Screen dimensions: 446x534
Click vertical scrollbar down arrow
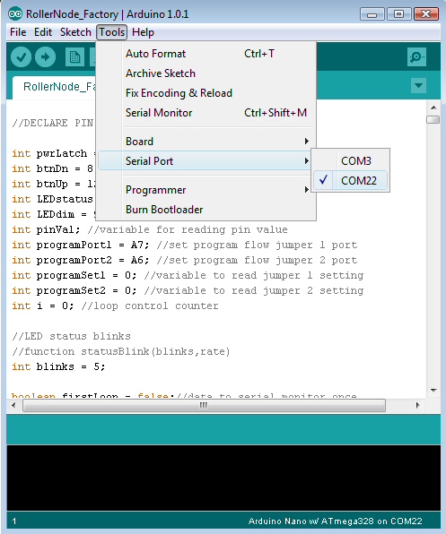pyautogui.click(x=433, y=391)
